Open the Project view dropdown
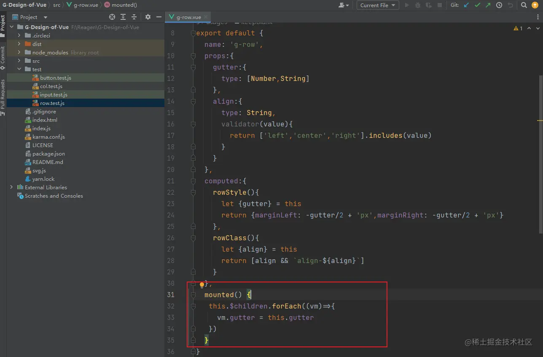Viewport: 543px width, 357px height. pyautogui.click(x=30, y=17)
